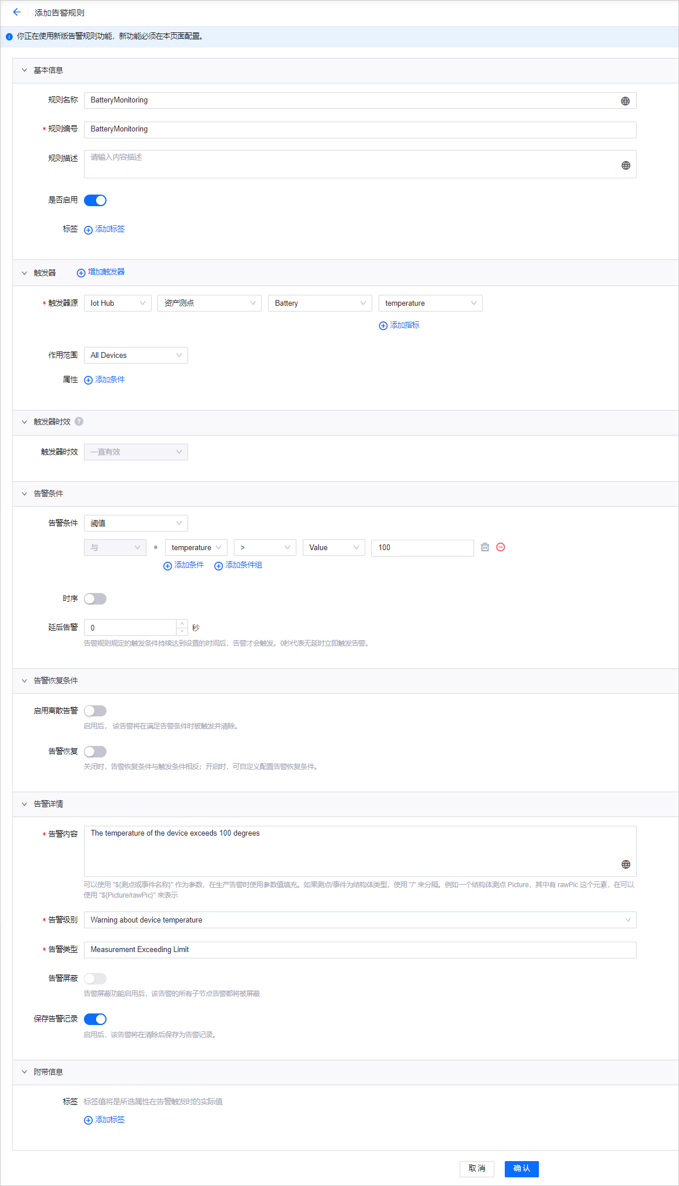679x1186 pixels.
Task: Click the 添加指标 plus icon
Action: pyautogui.click(x=383, y=325)
